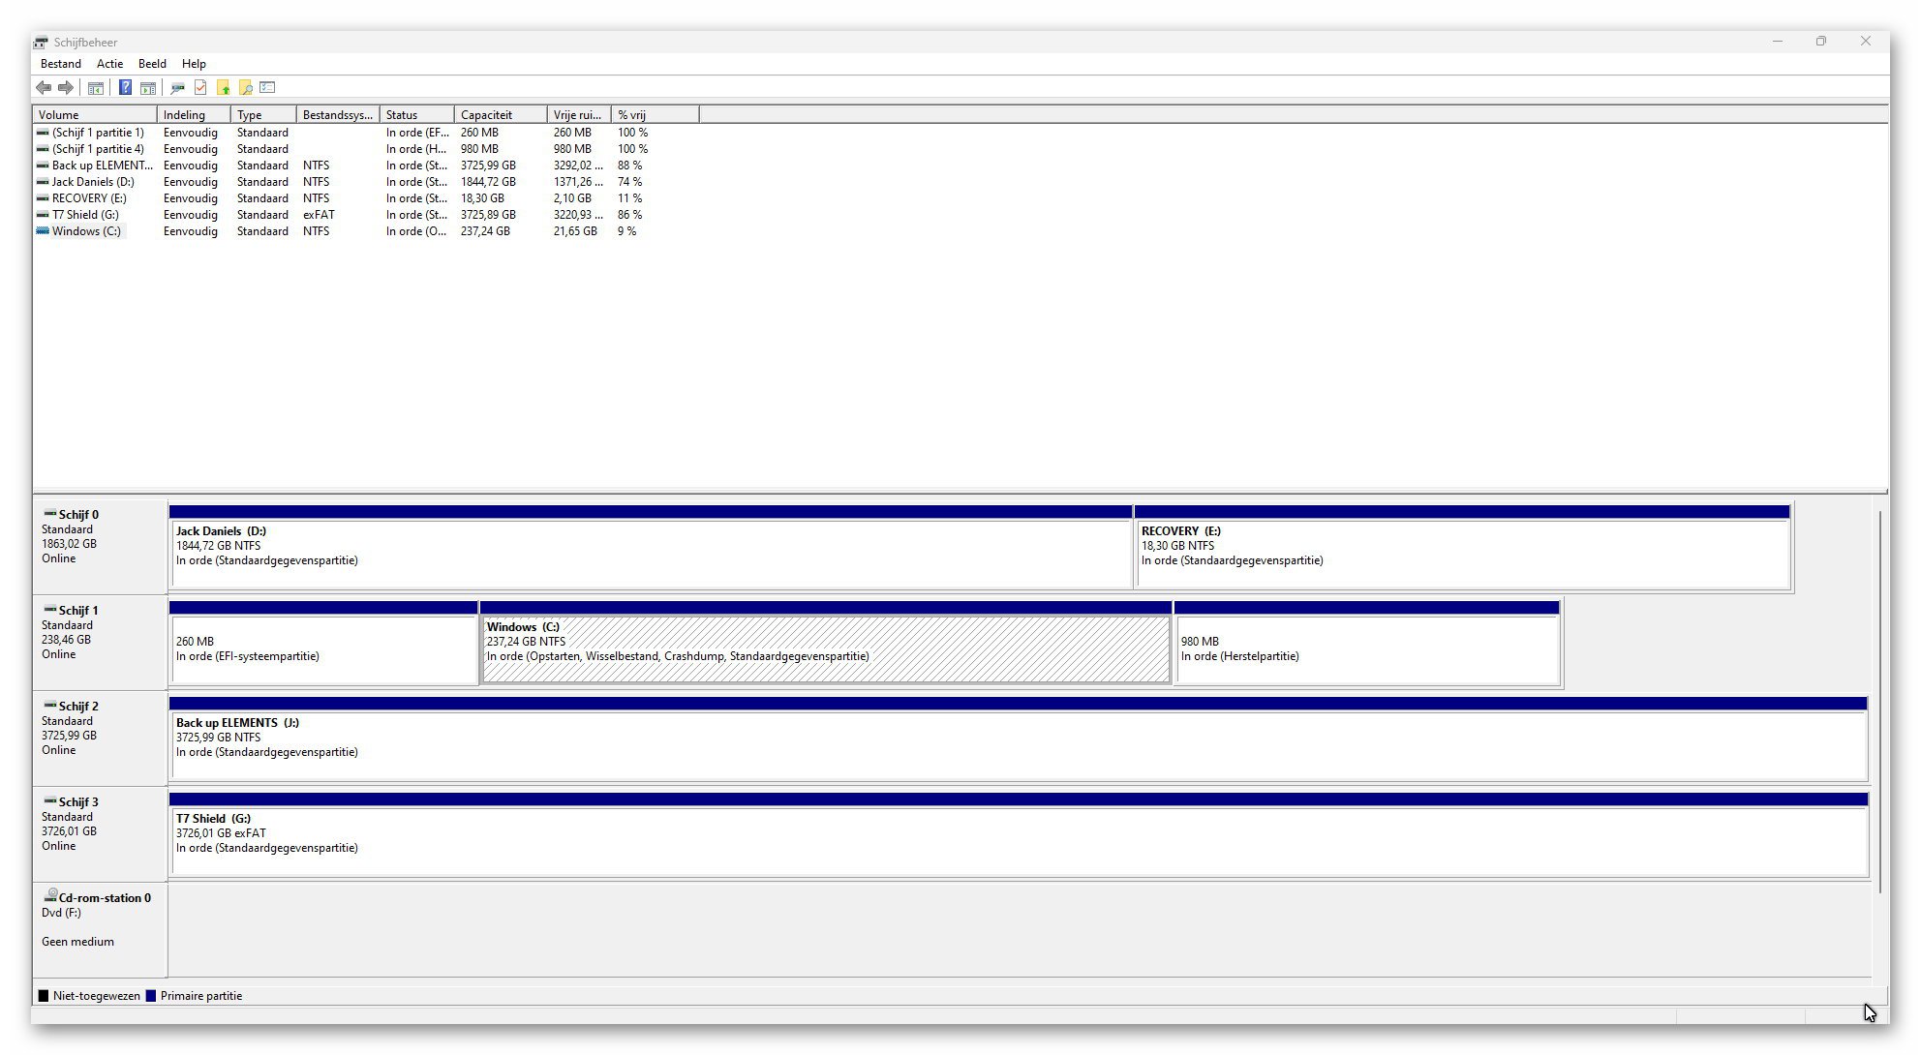Click the Back arrow toolbar icon
This screenshot has height=1055, width=1921.
click(x=44, y=88)
